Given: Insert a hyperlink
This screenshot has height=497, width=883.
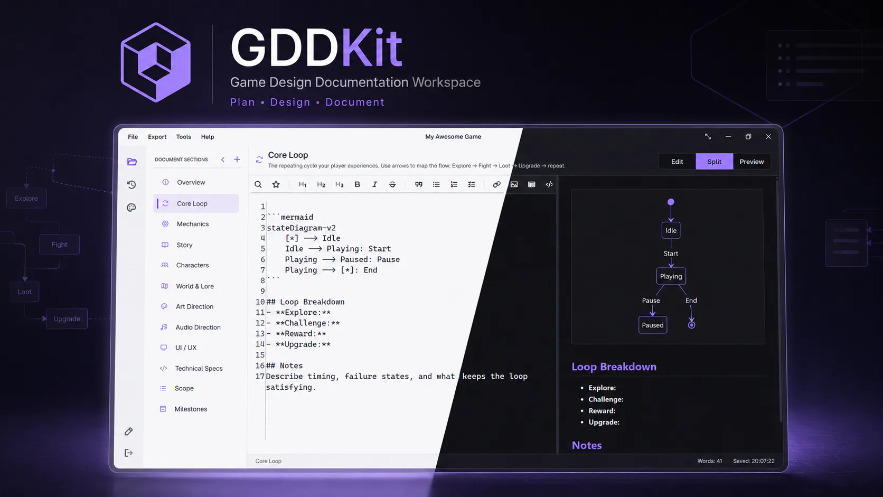Looking at the screenshot, I should point(496,184).
